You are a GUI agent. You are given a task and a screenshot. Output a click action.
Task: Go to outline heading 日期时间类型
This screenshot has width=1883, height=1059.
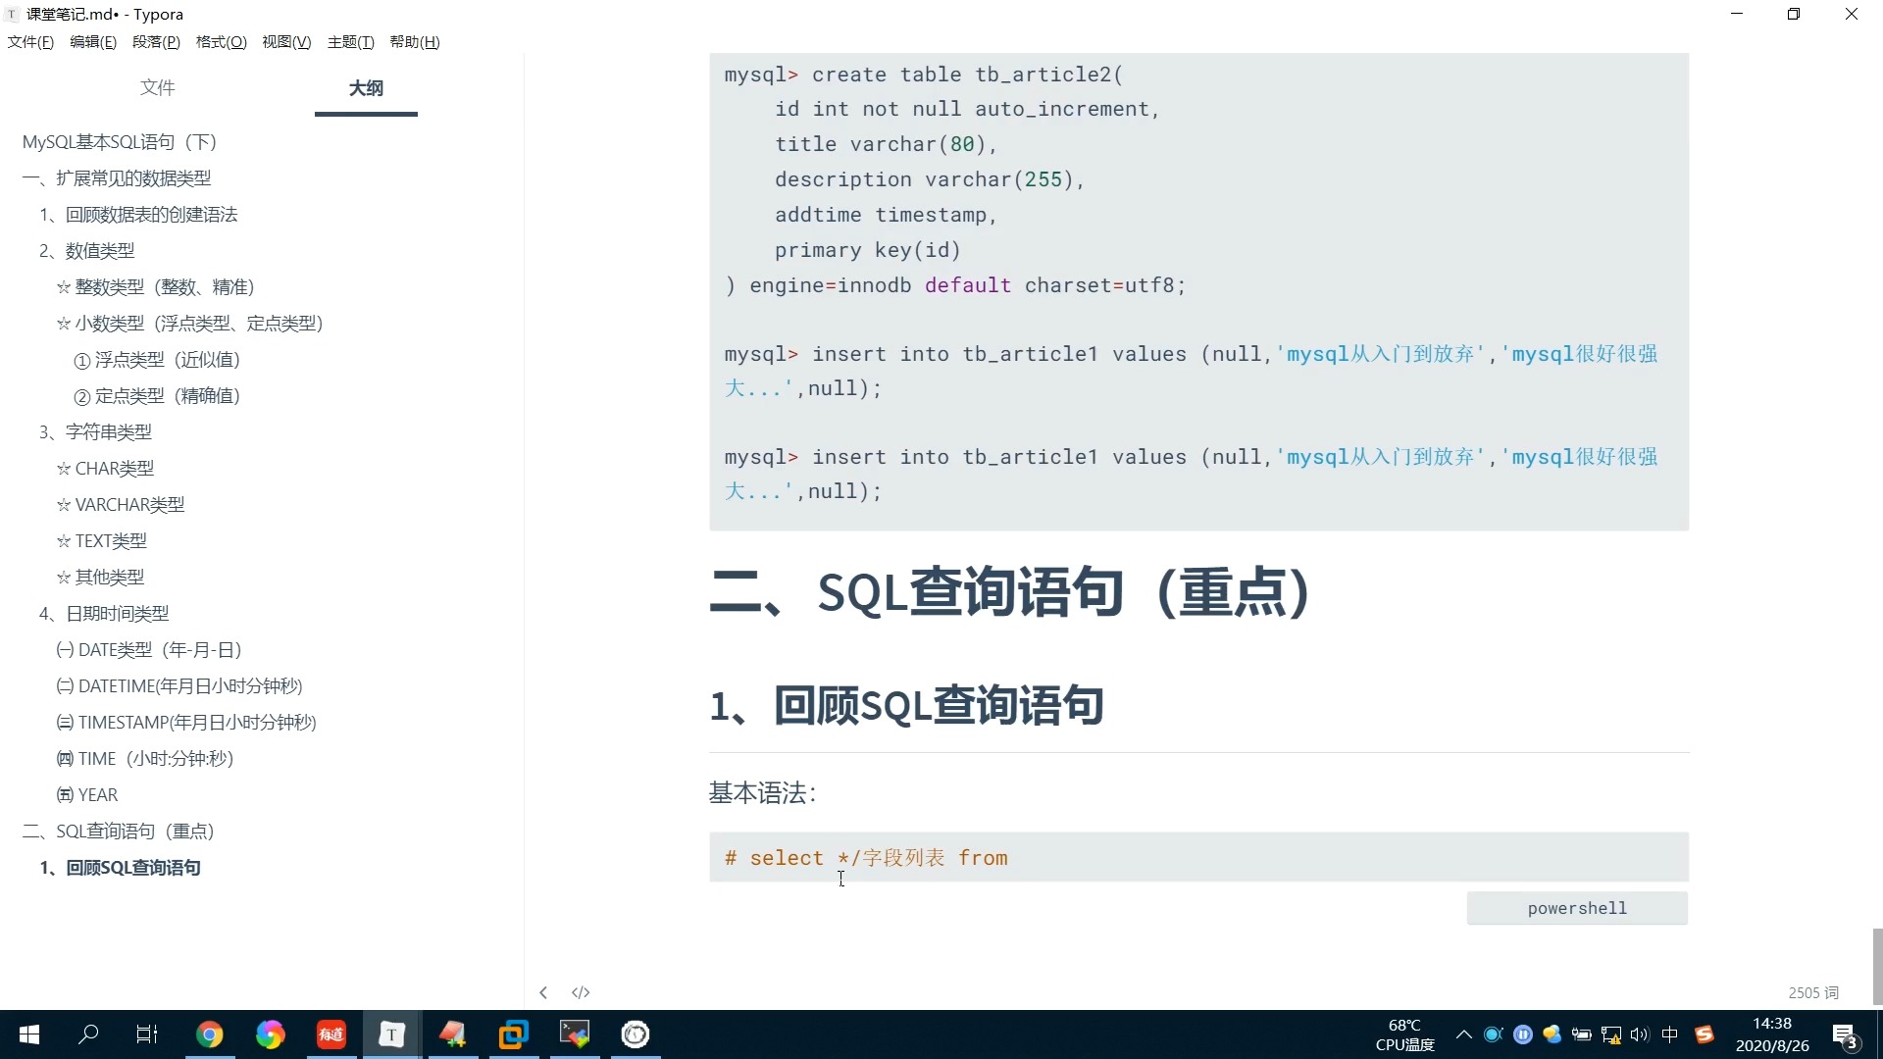coord(117,614)
